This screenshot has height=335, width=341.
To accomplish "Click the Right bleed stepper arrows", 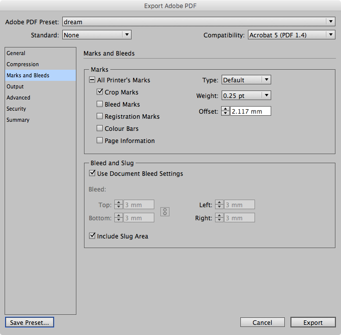I will point(219,217).
